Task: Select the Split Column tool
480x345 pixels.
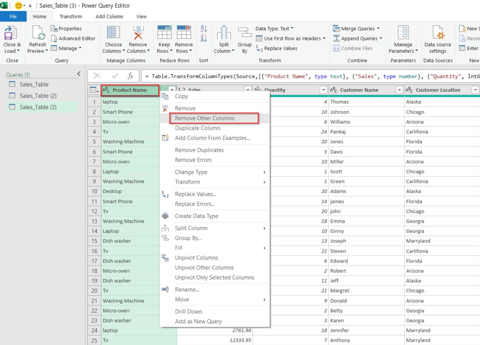Action: tap(224, 39)
